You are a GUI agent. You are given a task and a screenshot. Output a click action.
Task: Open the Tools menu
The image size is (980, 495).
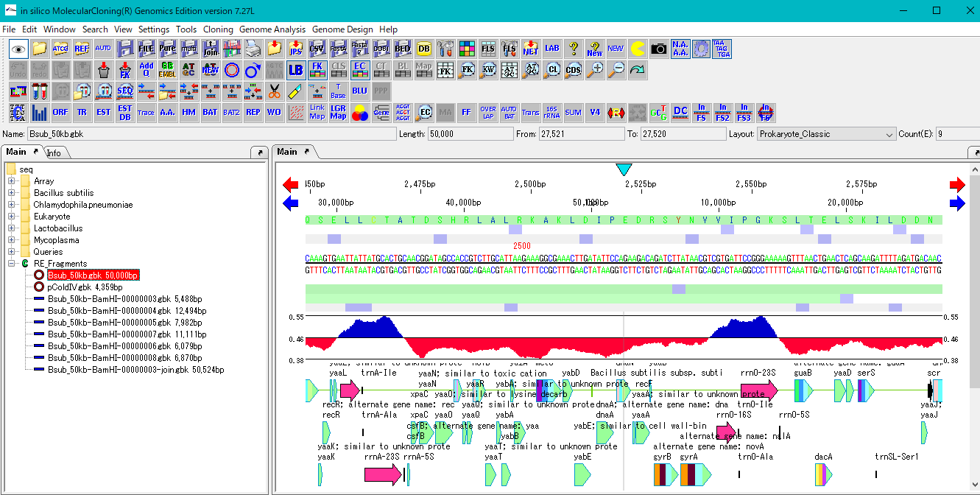(x=186, y=29)
